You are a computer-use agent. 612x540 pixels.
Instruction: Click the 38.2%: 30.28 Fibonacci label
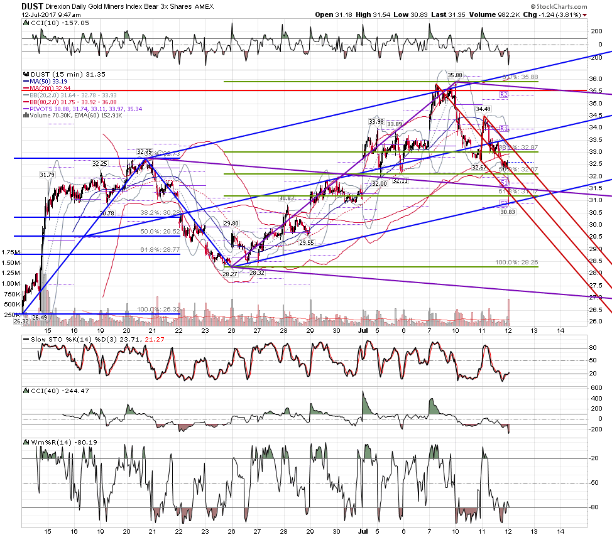coord(160,213)
